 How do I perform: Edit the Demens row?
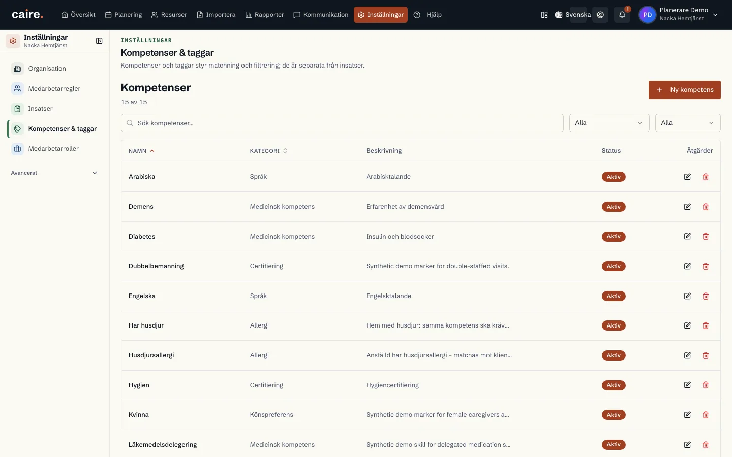[x=687, y=207]
